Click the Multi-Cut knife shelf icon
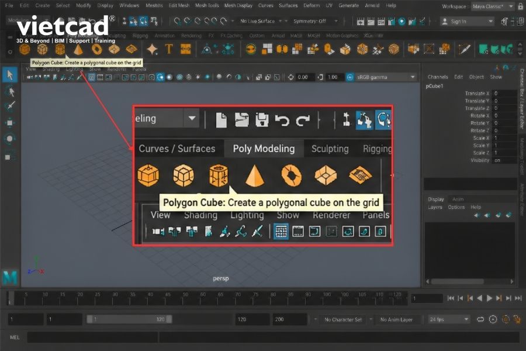526x351 pixels. tap(465, 49)
